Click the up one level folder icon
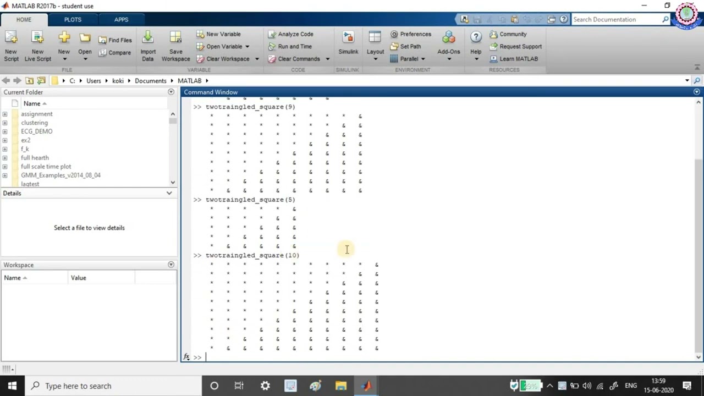The width and height of the screenshot is (704, 396). click(29, 80)
